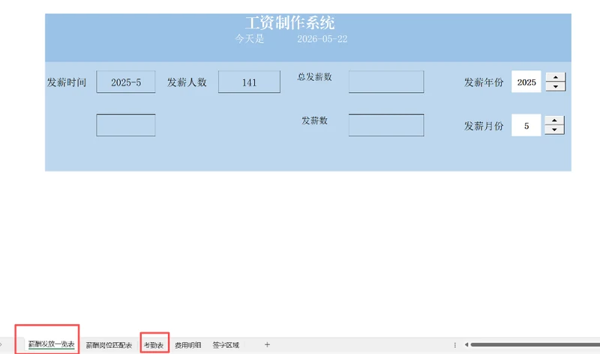Screen dimensions: 600x354
Task: Switch to the 考勤表 sheet tab
Action: click(x=154, y=345)
